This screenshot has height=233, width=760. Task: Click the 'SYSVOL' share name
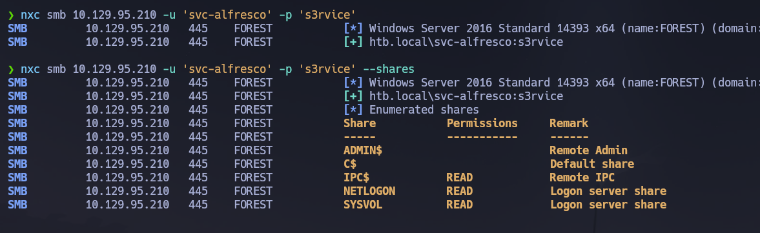[x=362, y=205]
